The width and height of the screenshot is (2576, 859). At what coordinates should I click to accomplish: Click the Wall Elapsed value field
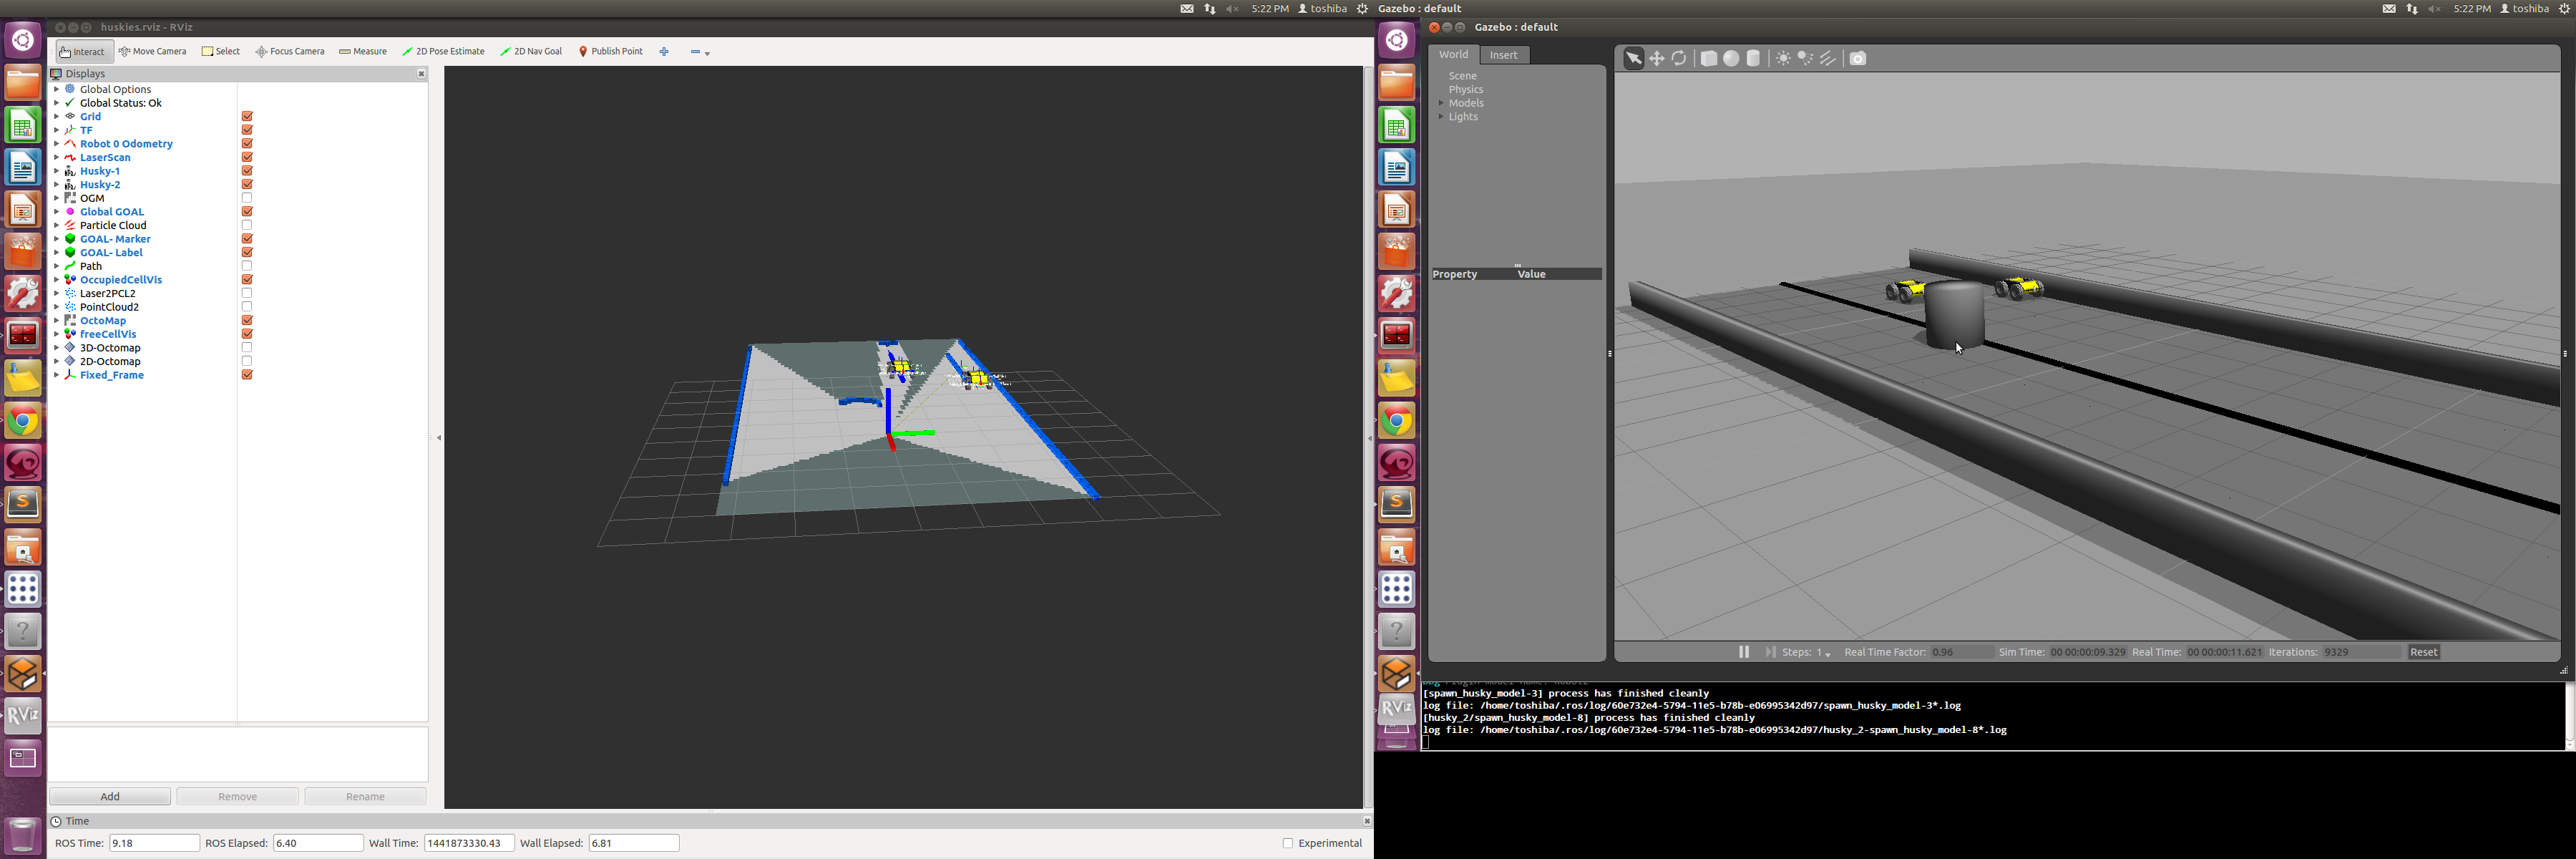pos(634,843)
